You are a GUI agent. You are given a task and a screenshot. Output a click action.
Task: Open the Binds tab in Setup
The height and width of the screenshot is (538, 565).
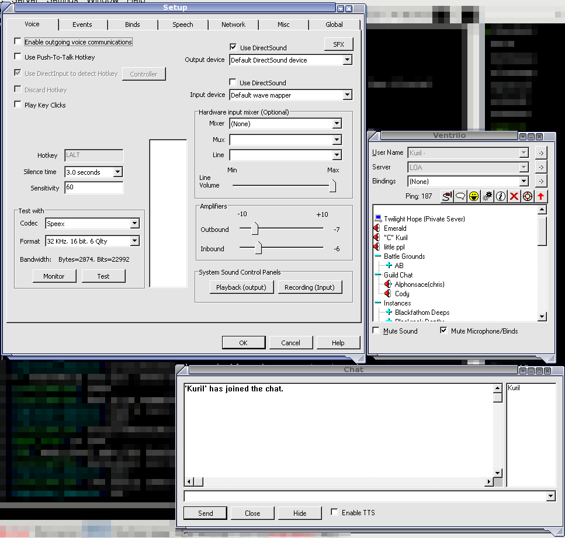133,25
